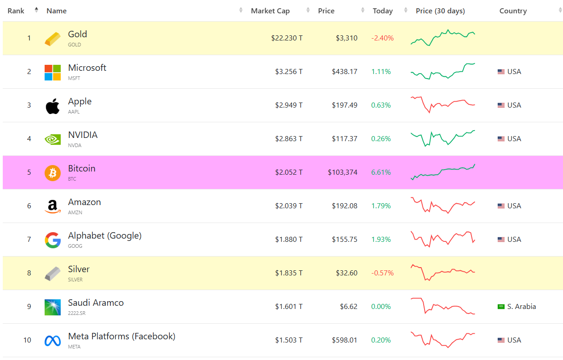
Task: Click Bitcoin daily change 6.61%
Action: tap(381, 172)
